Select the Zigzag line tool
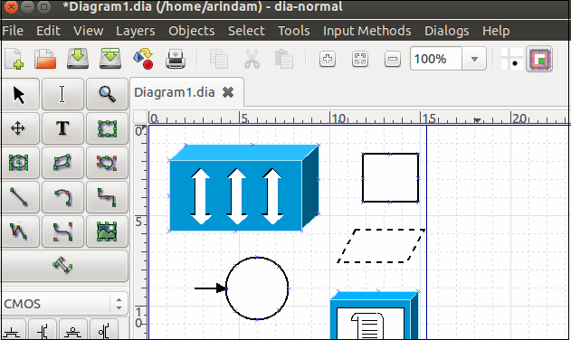Image resolution: width=571 pixels, height=340 pixels. [x=107, y=197]
